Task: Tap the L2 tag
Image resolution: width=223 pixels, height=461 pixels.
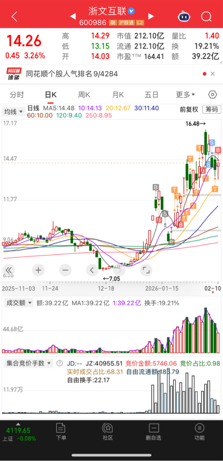Action: [x=140, y=23]
